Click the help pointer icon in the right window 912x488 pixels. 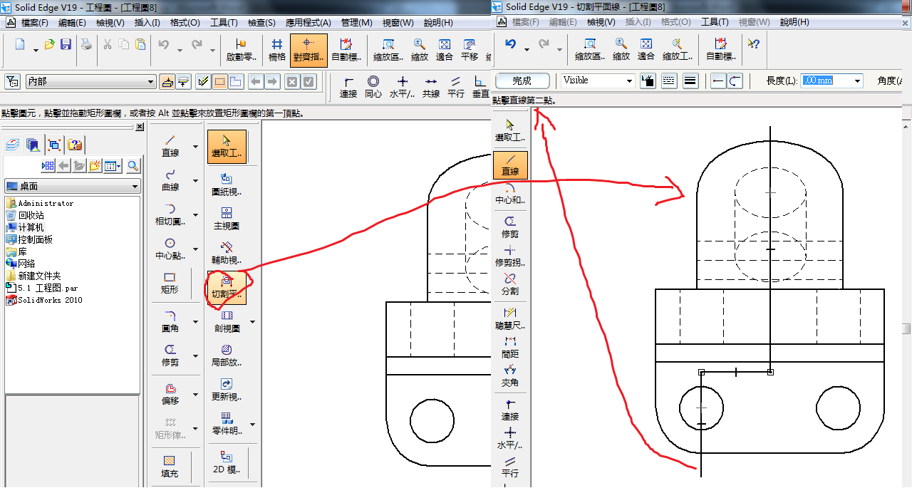point(752,45)
